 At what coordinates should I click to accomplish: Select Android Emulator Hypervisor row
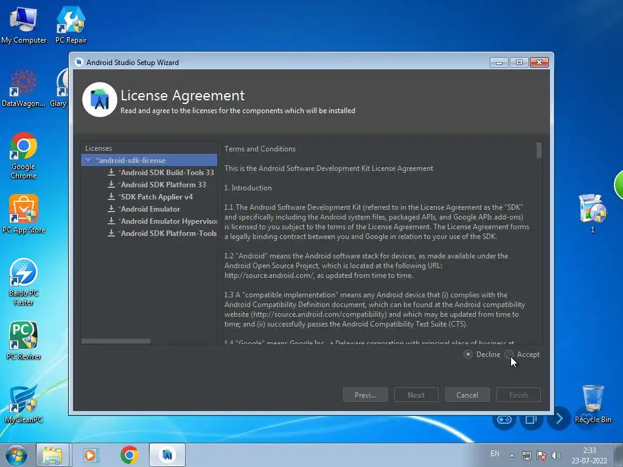(149, 221)
